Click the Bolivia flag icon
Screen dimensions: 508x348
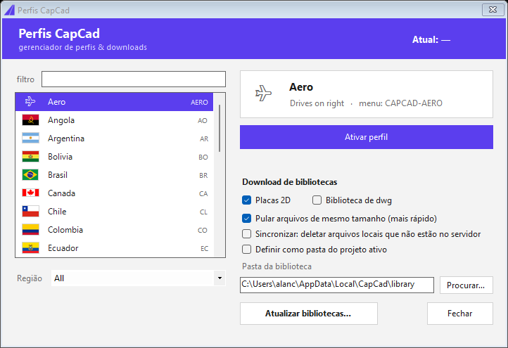[30, 156]
